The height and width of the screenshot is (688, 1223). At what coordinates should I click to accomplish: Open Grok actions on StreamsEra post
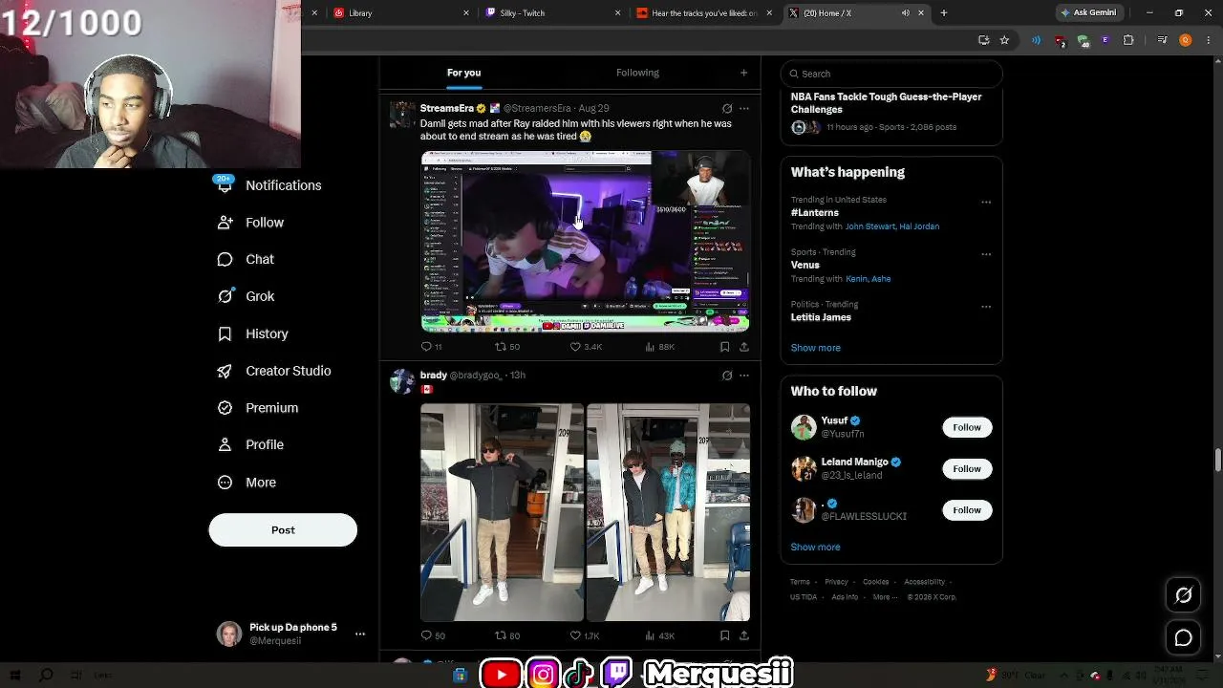[727, 108]
